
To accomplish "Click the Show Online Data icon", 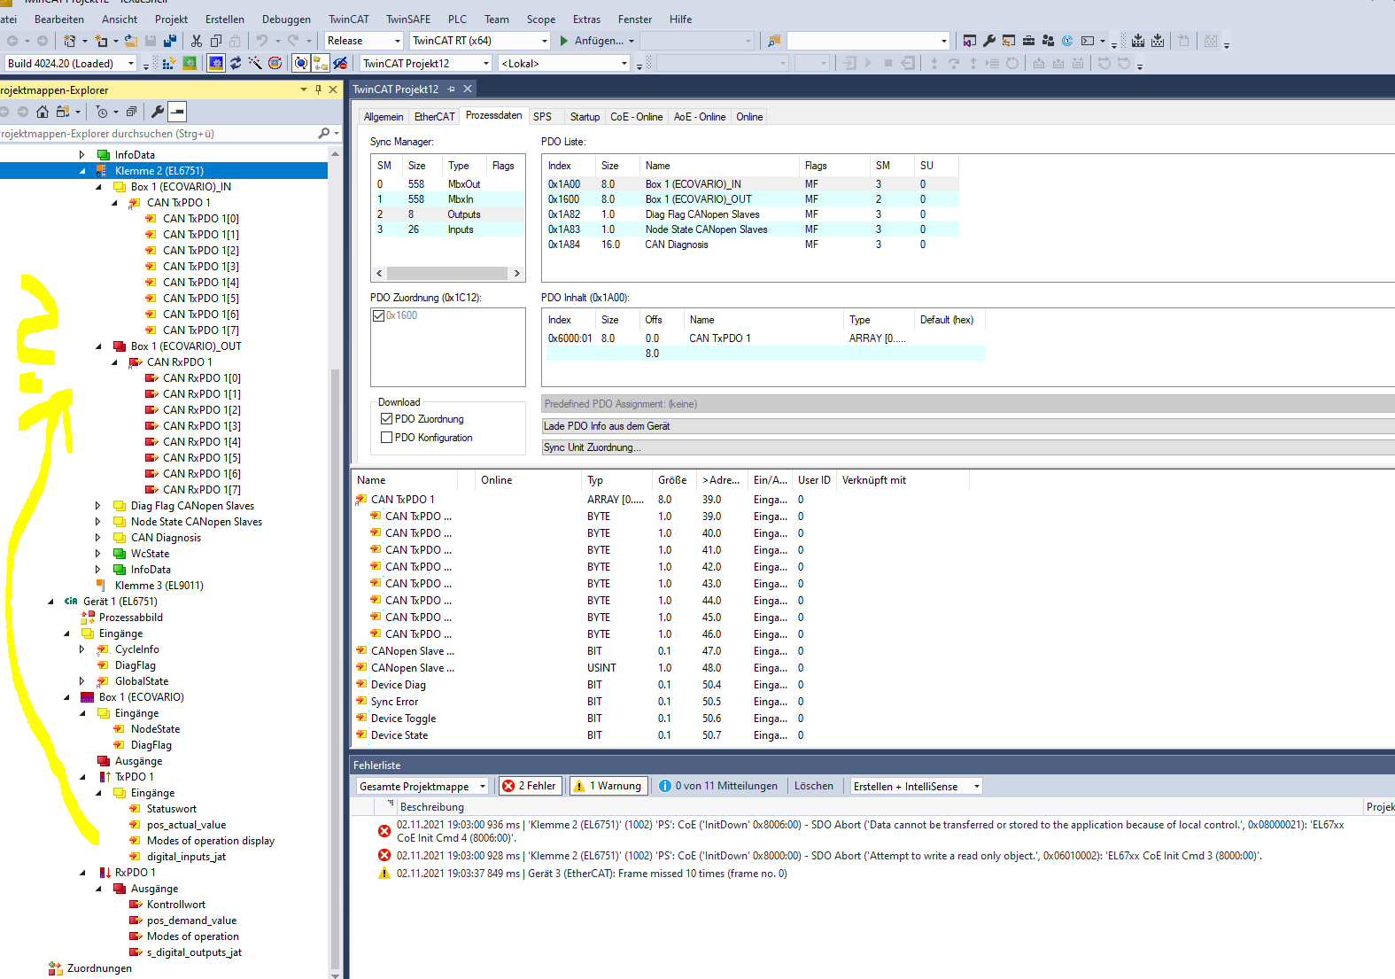I will 301,63.
